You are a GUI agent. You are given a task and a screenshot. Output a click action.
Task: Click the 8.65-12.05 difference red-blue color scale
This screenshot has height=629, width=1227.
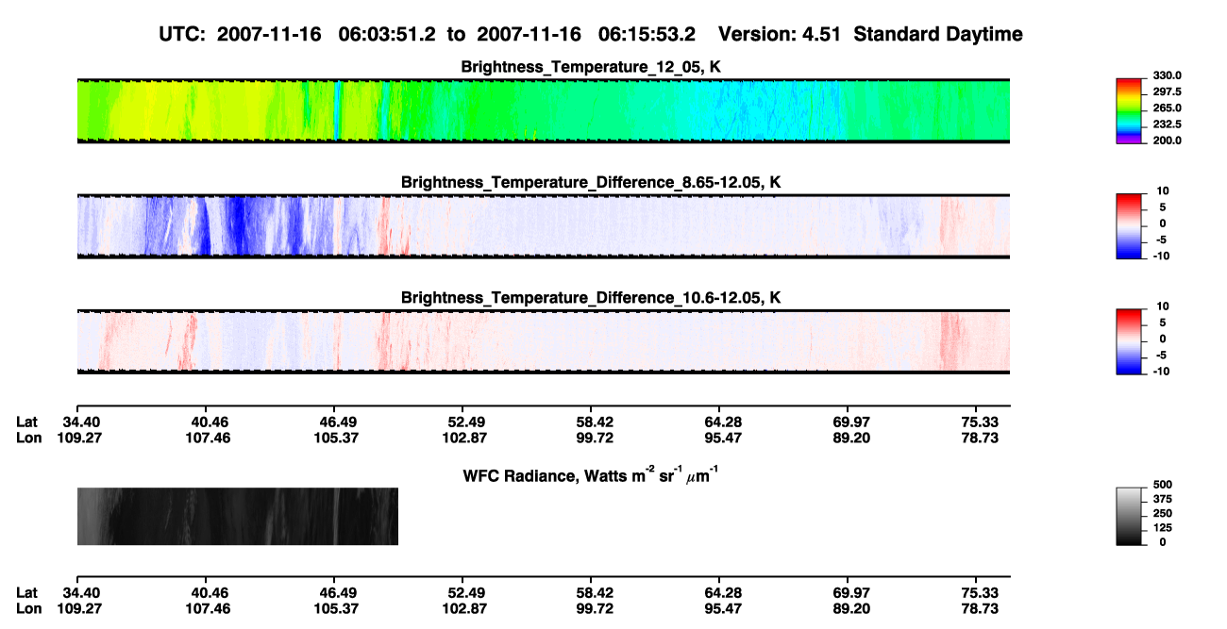tap(1130, 224)
